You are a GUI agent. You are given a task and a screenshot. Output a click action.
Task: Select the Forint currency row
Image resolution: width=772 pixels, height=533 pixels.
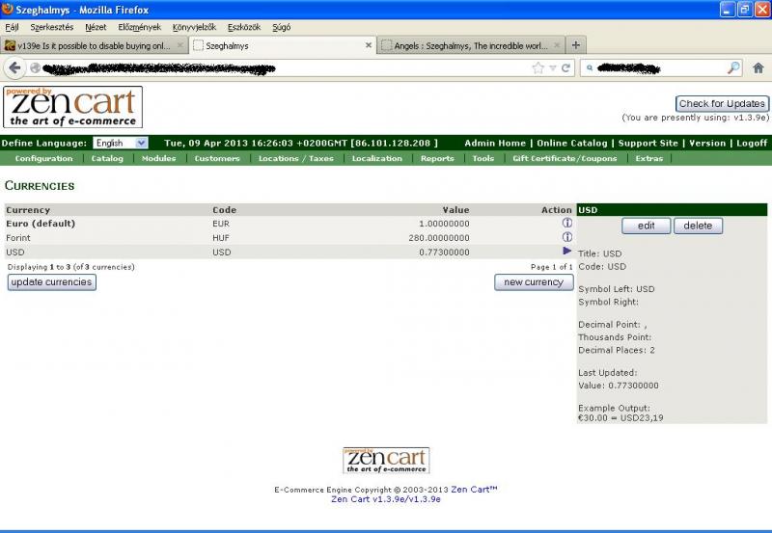pyautogui.click(x=290, y=237)
